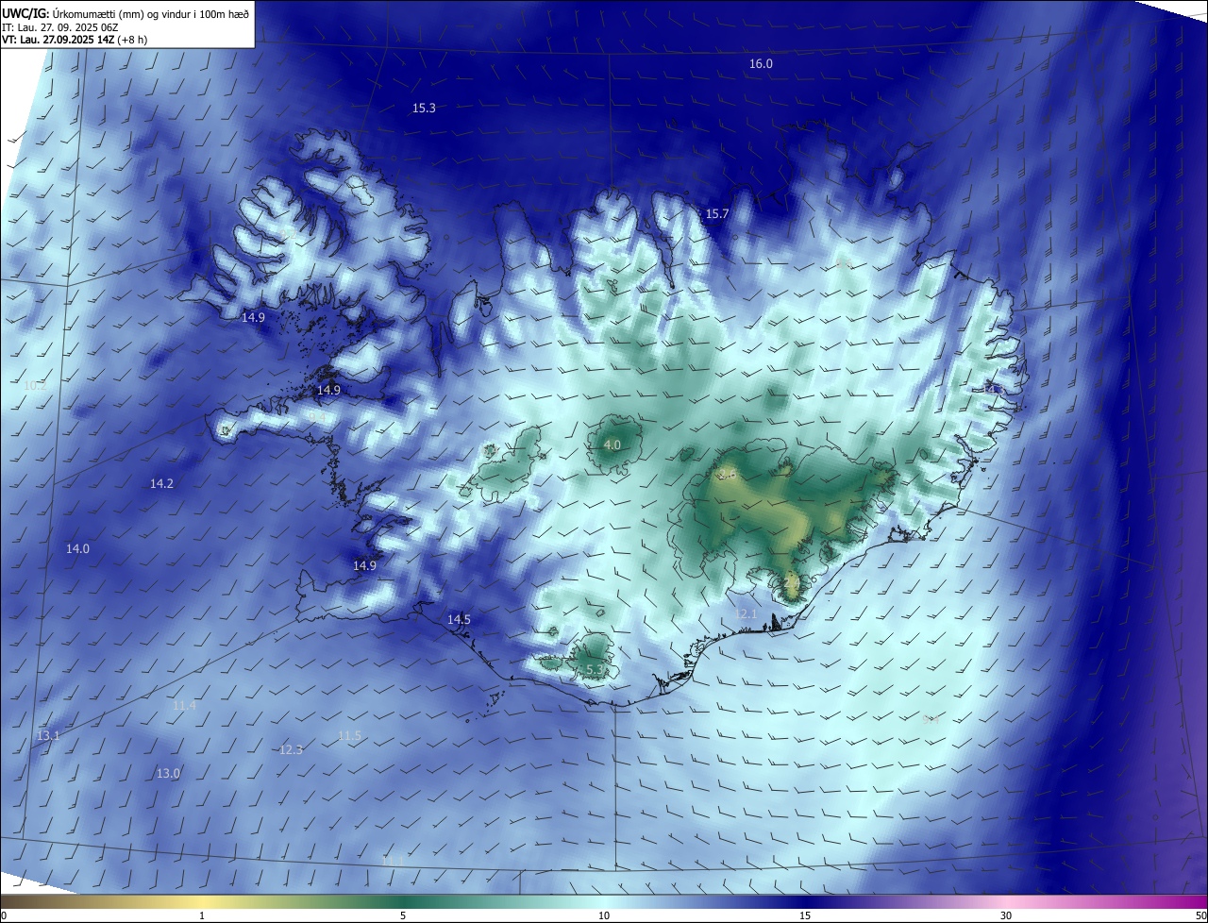Click the 13.0 value label
1208x923 pixels.
pos(167,774)
